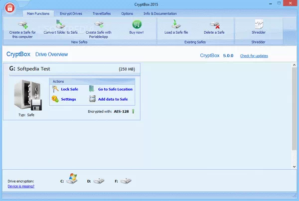Viewport: 299px width, 201px height.
Task: Click the Delete a Safe icon
Action: [x=215, y=25]
